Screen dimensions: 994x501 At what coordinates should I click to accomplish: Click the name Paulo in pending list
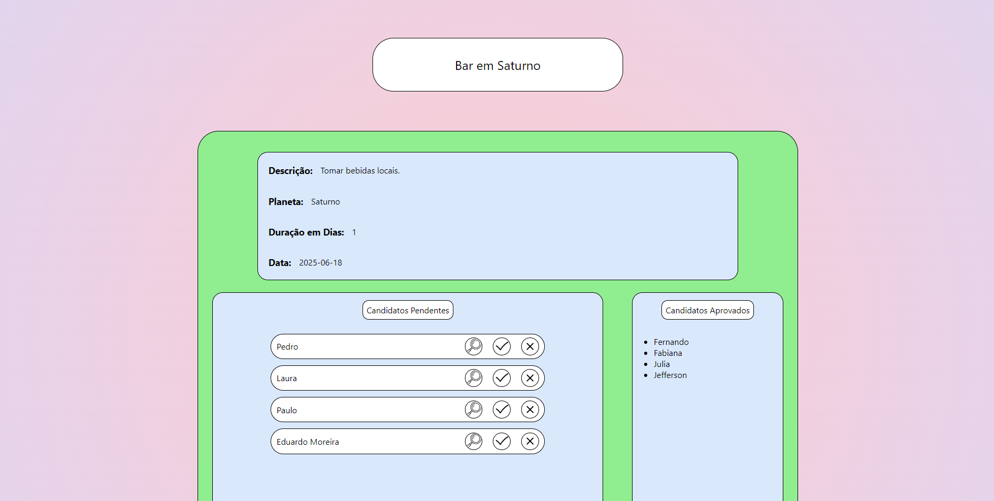287,411
